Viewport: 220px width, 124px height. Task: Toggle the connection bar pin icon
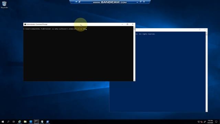(76, 2)
